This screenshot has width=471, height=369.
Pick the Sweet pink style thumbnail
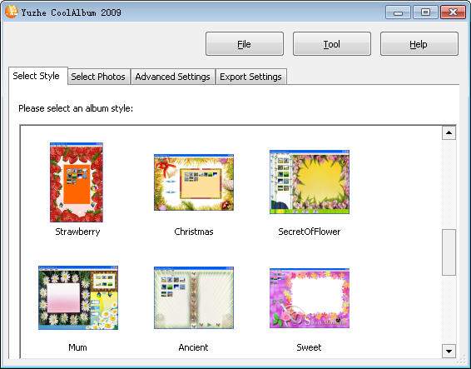coord(310,298)
